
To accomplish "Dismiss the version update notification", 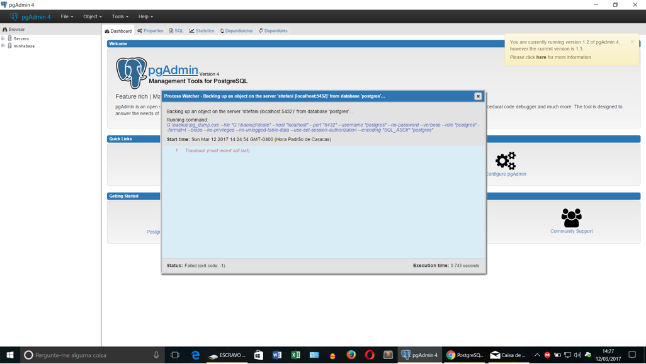I will 632,42.
